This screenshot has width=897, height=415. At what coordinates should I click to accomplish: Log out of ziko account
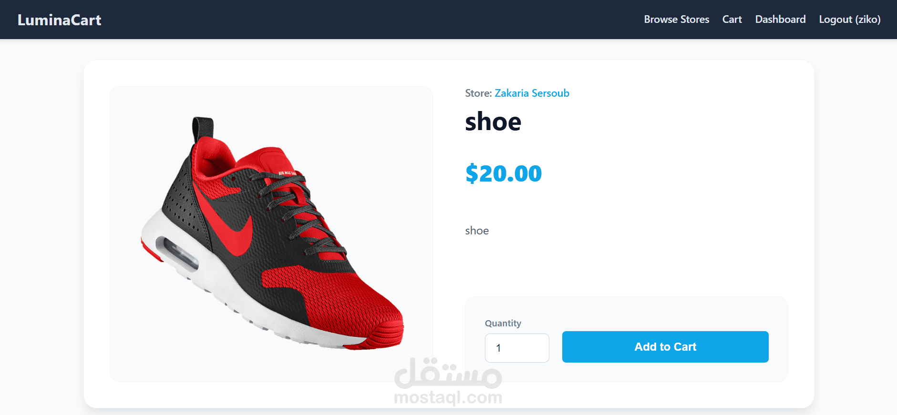coord(849,20)
